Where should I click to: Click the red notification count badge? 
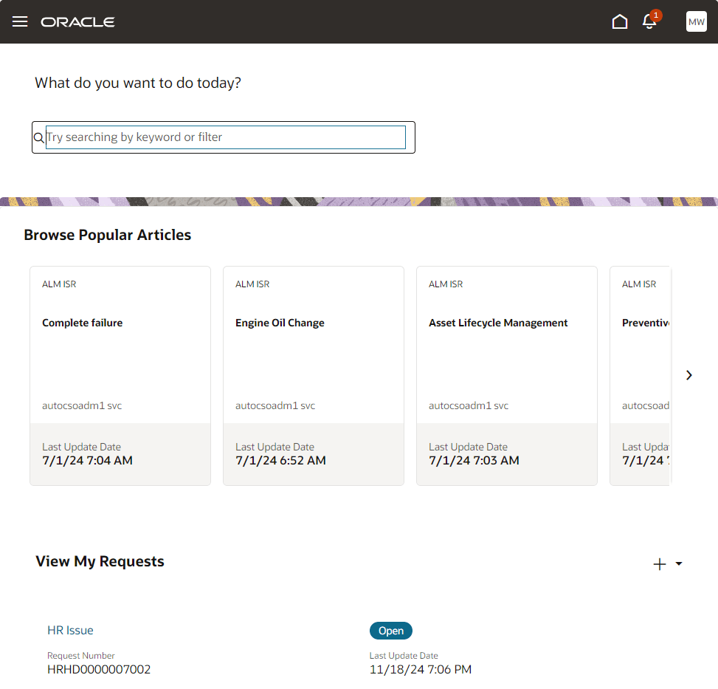coord(656,15)
